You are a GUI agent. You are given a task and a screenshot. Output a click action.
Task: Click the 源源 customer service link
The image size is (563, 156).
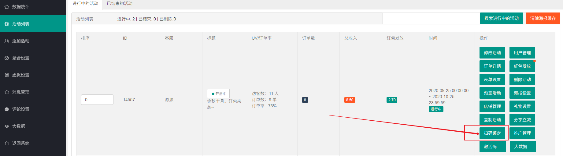[169, 100]
